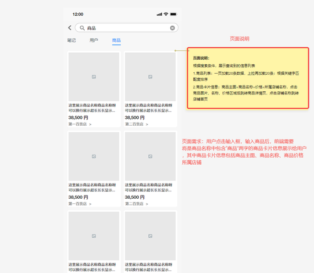This screenshot has width=314, height=273.
Task: Tap the cellular signal icon in the status bar
Action: (160, 14)
